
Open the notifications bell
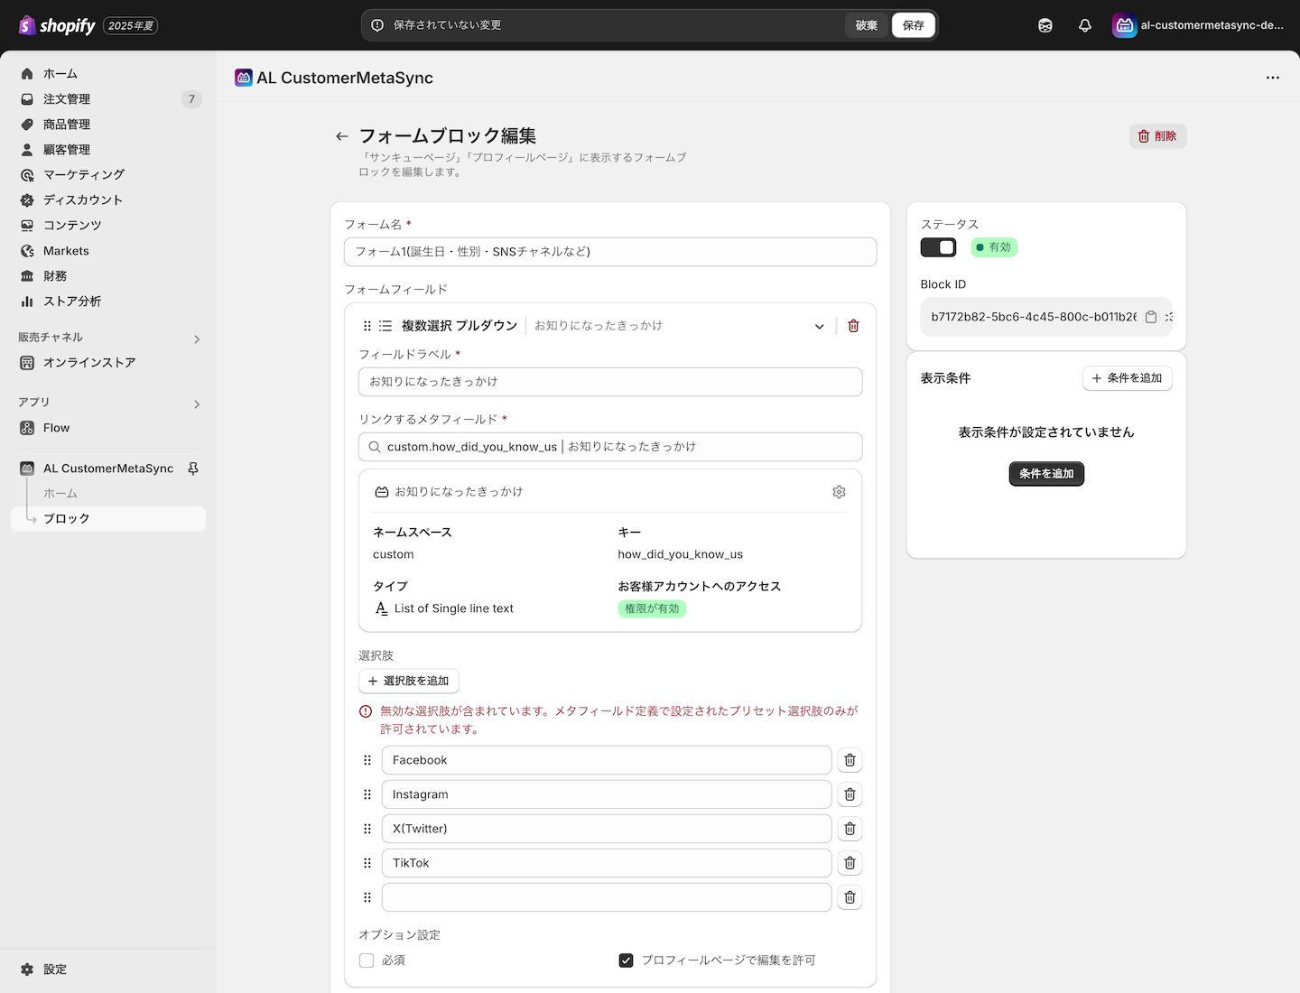pyautogui.click(x=1085, y=25)
